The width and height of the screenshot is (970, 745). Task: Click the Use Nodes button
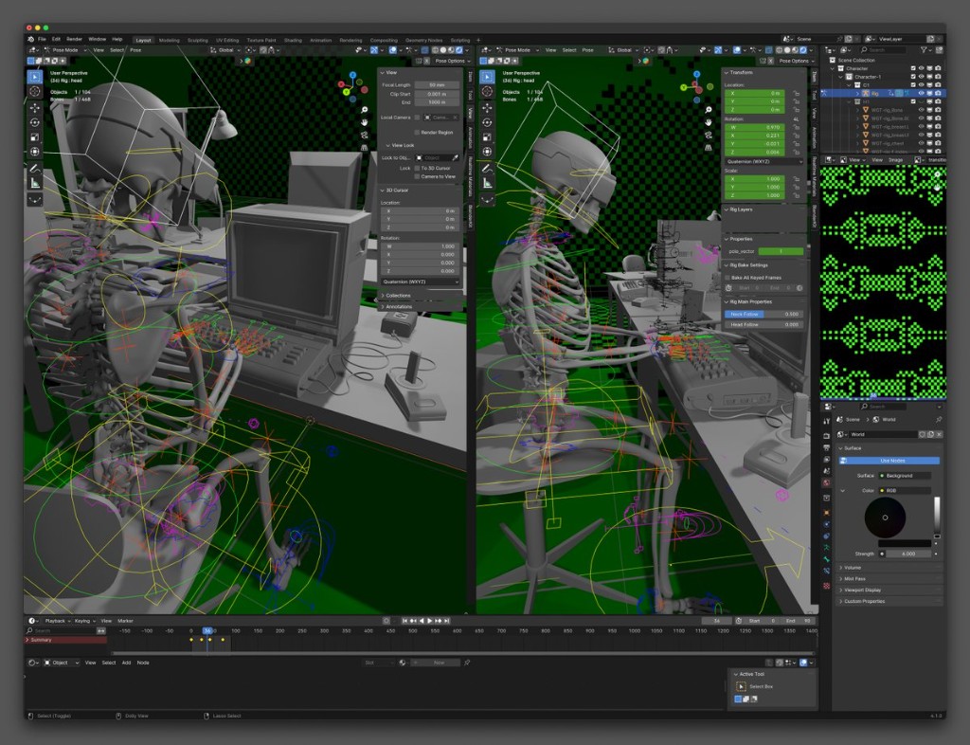[x=889, y=461]
